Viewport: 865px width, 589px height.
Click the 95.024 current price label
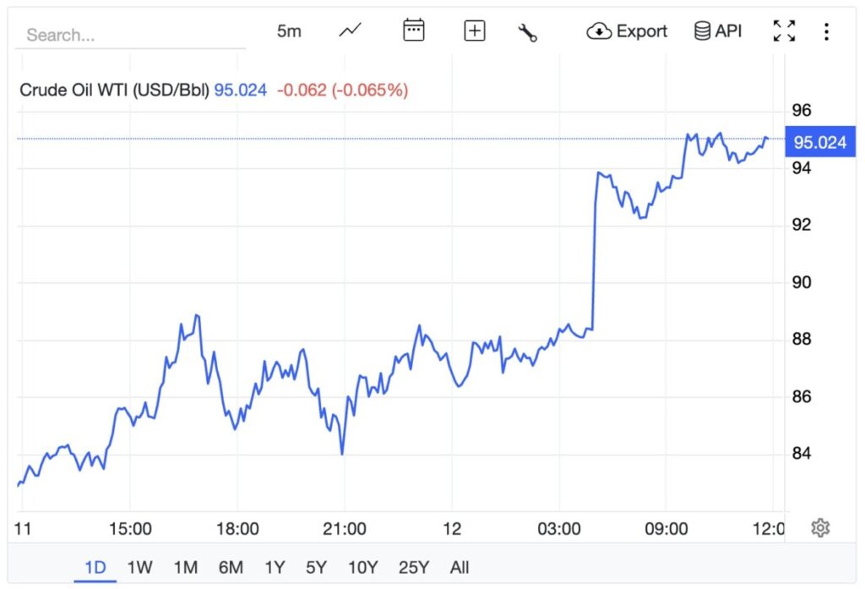tap(820, 142)
